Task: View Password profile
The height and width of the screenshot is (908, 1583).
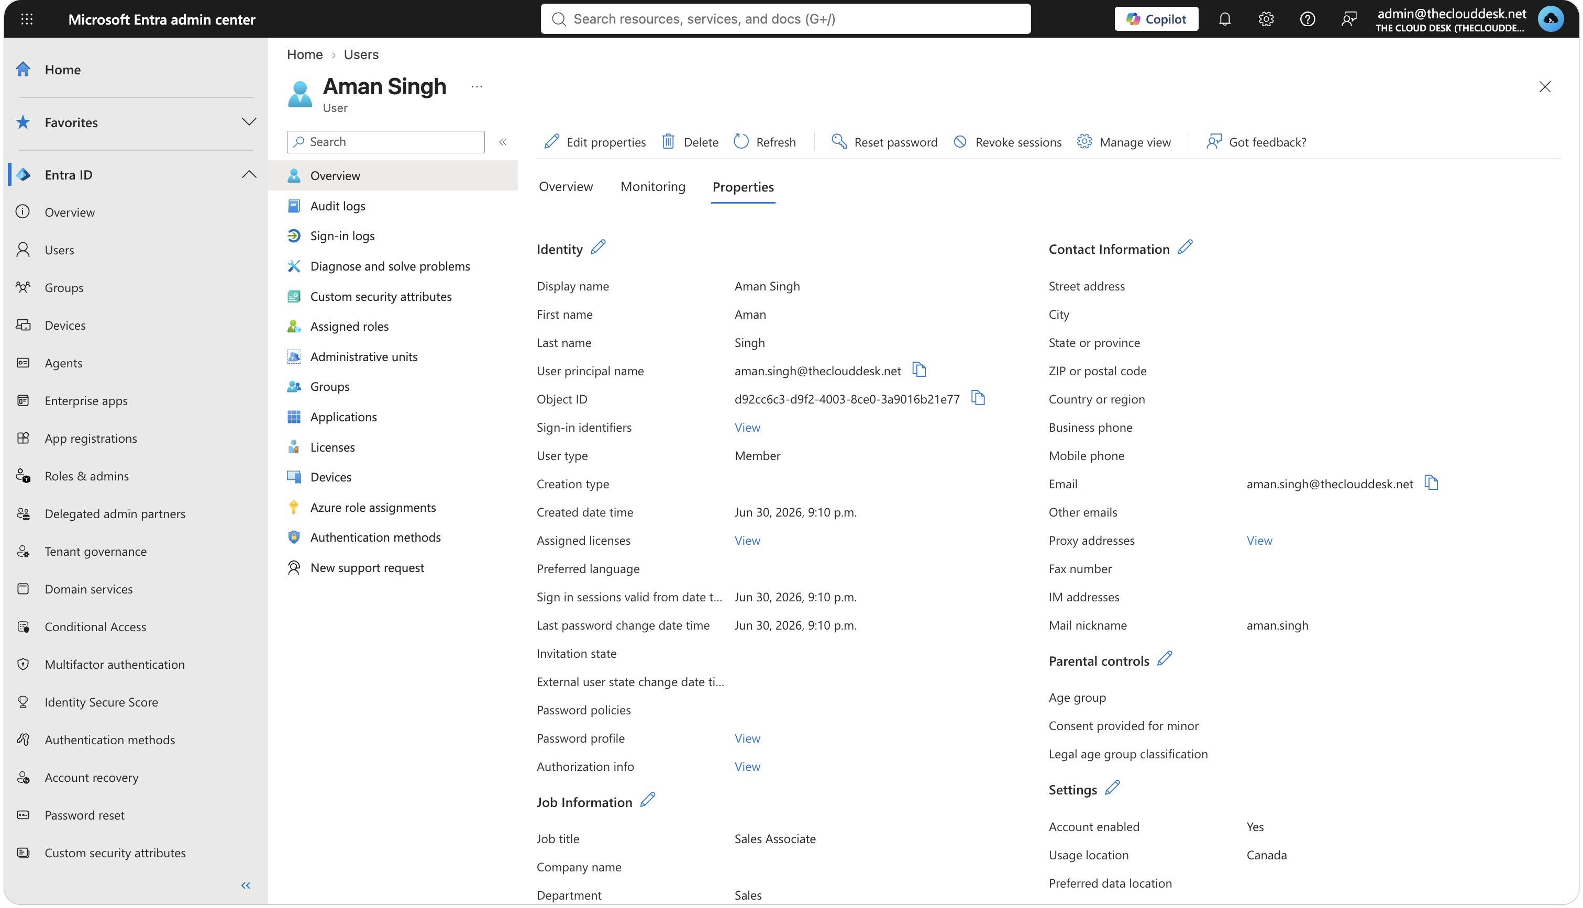Action: 747,738
